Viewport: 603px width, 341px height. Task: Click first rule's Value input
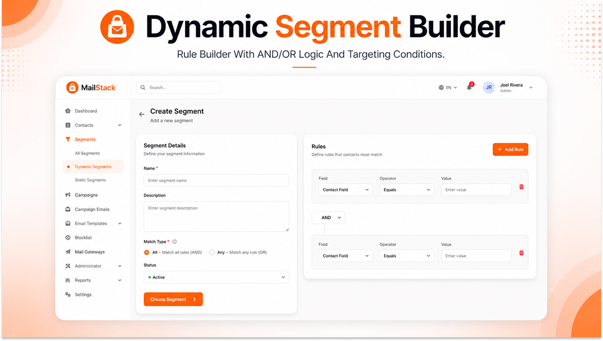pos(476,190)
